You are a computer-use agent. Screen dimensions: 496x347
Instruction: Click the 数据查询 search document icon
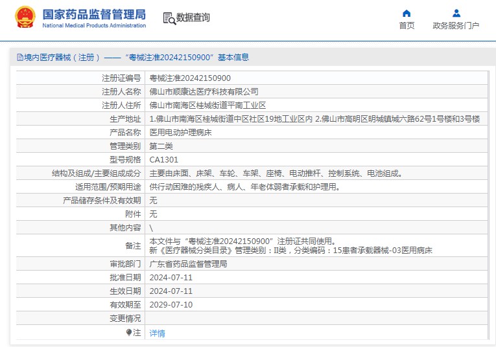coord(169,18)
